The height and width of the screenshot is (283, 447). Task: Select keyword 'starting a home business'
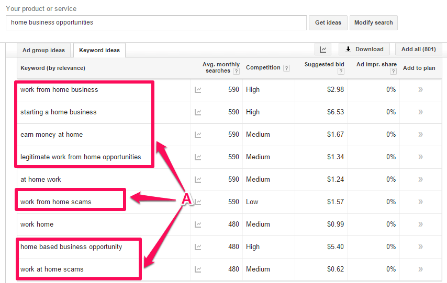[x=59, y=112]
